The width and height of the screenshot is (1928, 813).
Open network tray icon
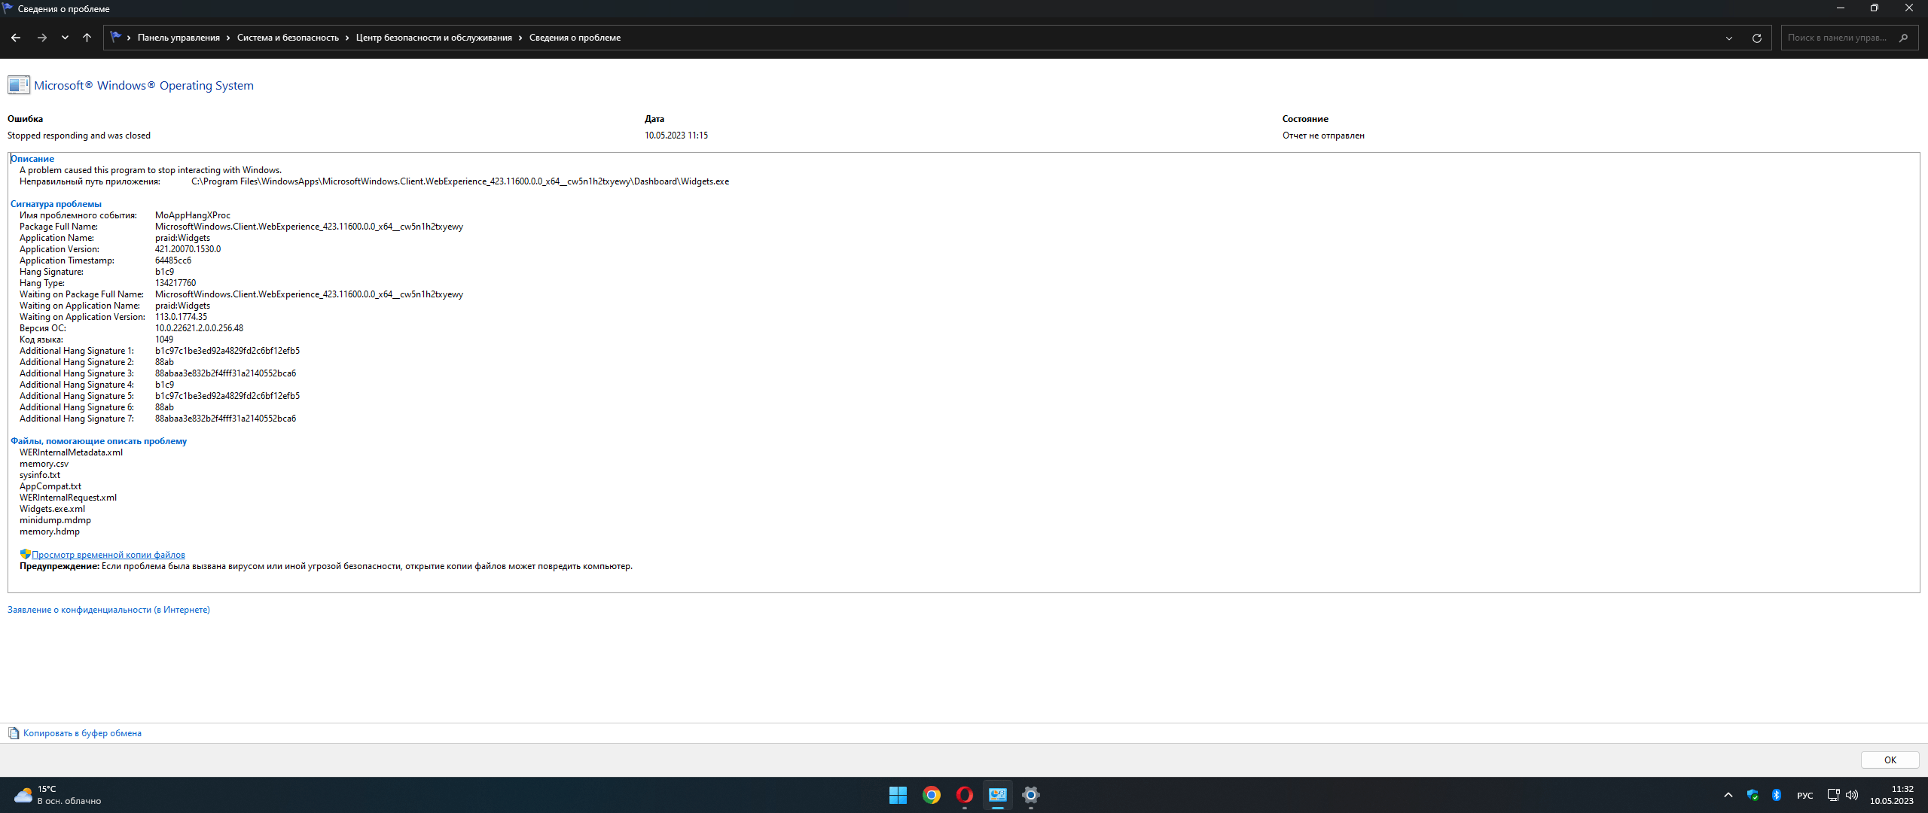click(x=1834, y=795)
